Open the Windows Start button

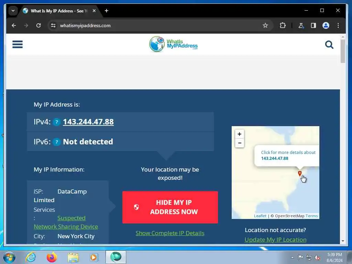9,257
